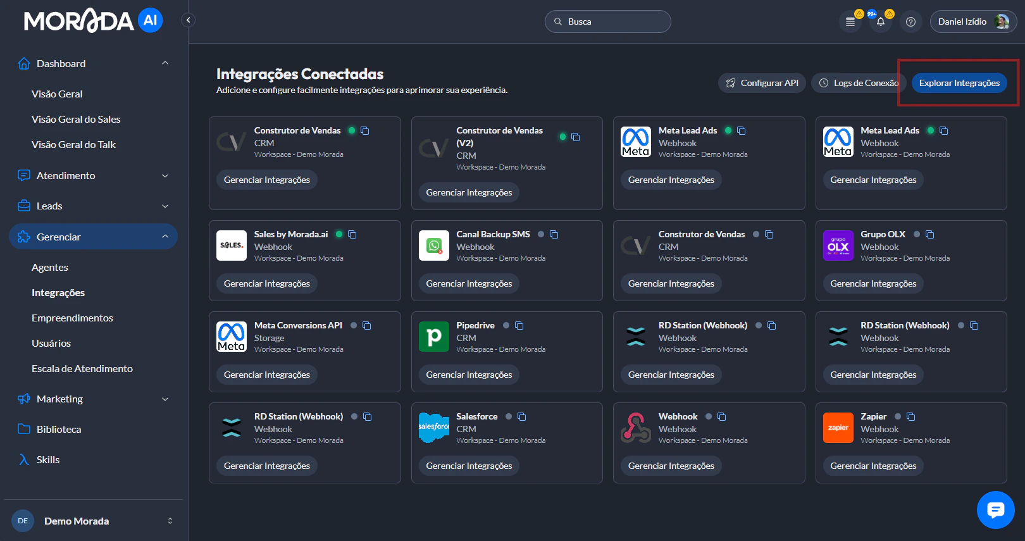The image size is (1025, 541).
Task: Open the Skills menu label
Action: tap(48, 459)
